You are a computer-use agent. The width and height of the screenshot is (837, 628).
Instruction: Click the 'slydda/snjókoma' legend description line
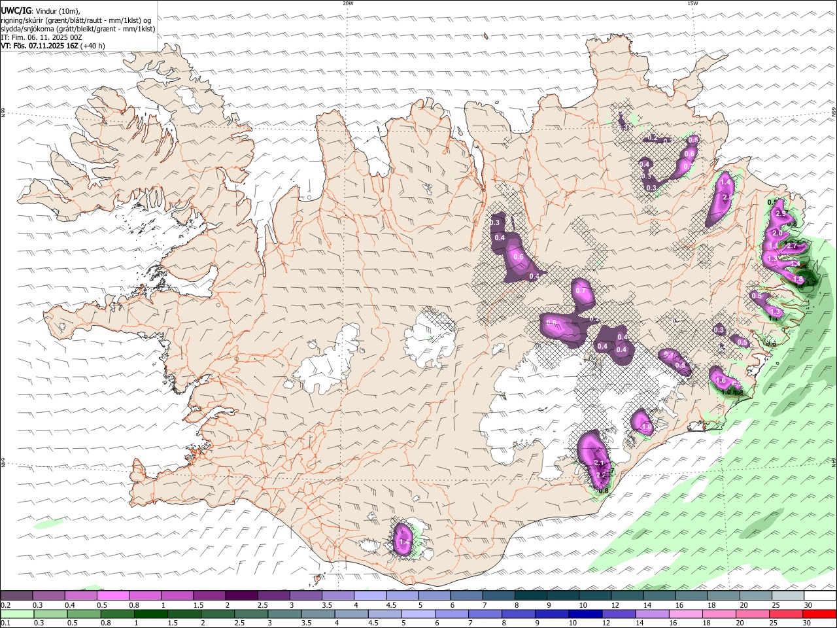click(x=78, y=29)
